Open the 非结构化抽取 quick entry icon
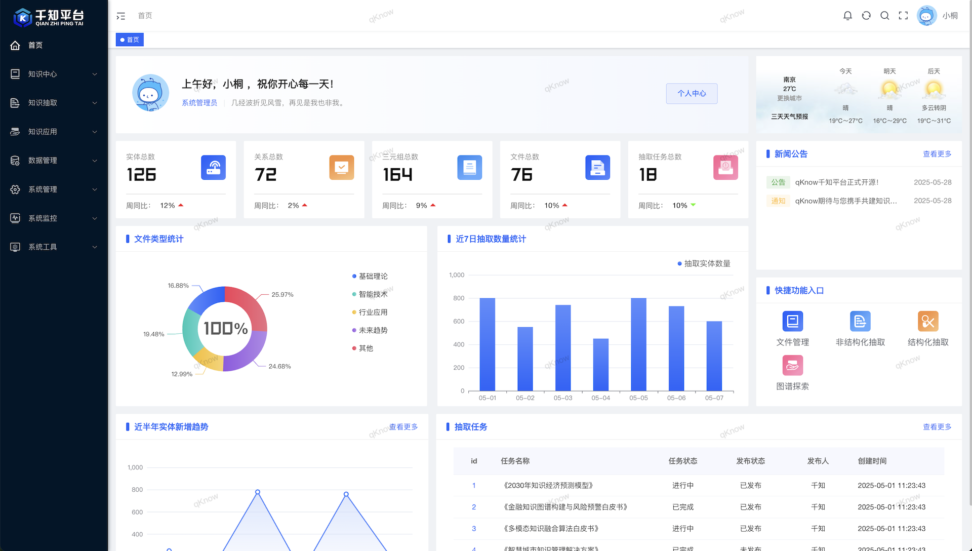Screen dimensions: 972x551 click(x=860, y=321)
